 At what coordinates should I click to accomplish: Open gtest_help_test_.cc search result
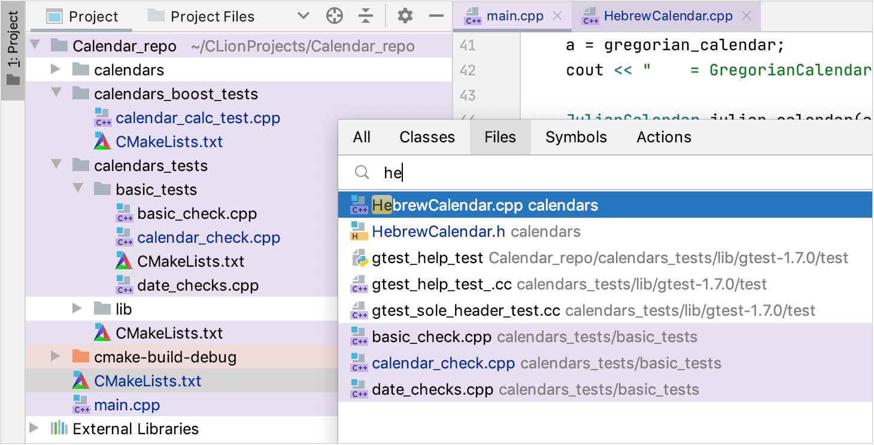[605, 284]
